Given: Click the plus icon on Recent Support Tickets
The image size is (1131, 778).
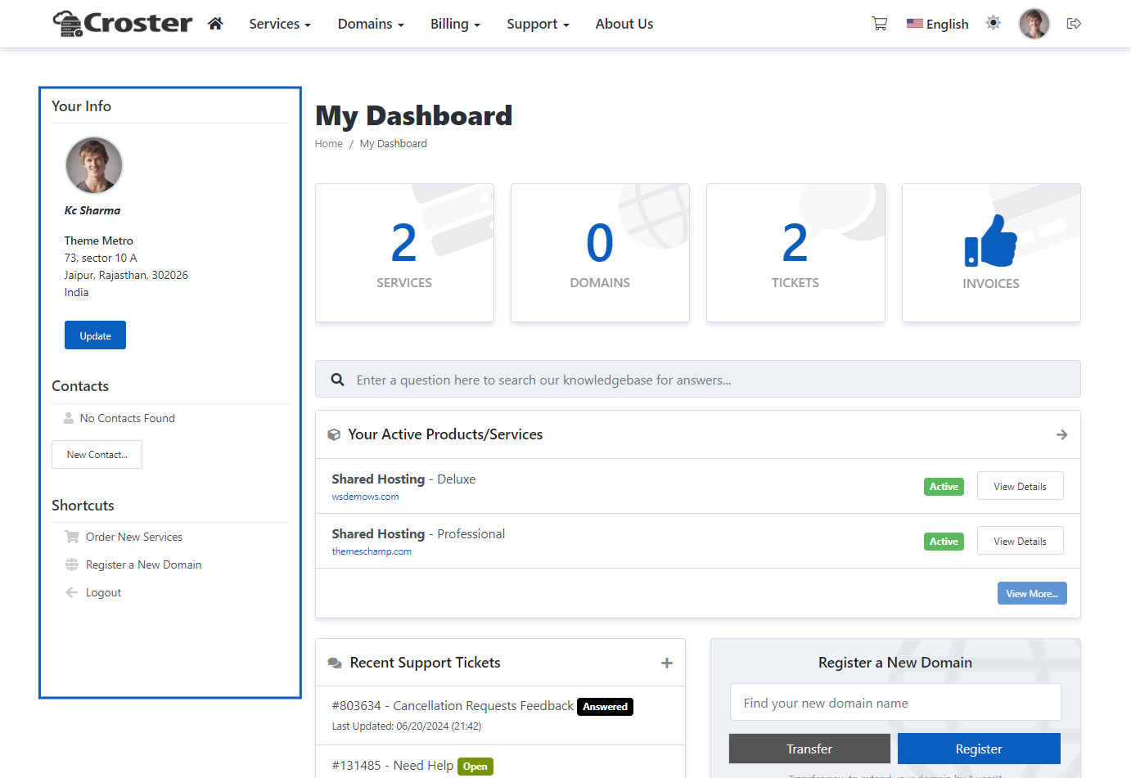Looking at the screenshot, I should tap(667, 663).
